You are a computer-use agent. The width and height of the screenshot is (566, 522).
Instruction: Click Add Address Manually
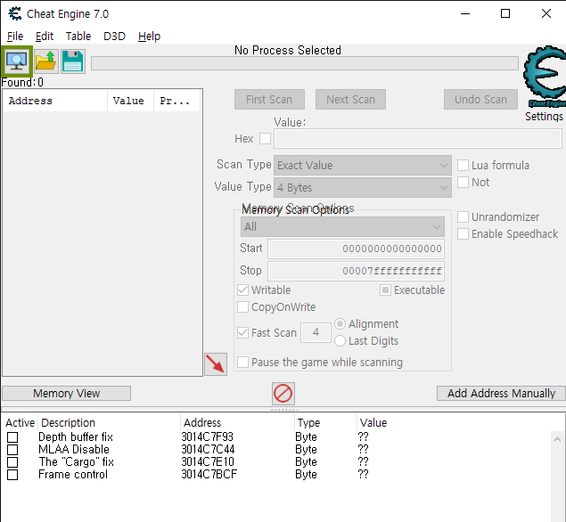pos(501,393)
